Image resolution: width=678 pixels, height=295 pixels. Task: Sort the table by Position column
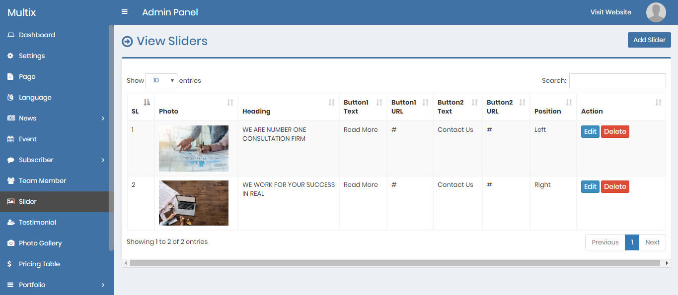coord(553,107)
